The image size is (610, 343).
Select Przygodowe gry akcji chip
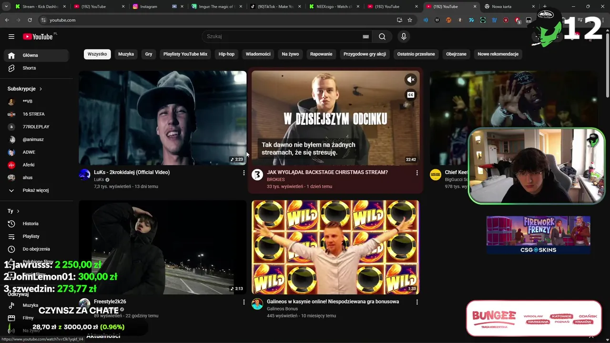coord(365,54)
